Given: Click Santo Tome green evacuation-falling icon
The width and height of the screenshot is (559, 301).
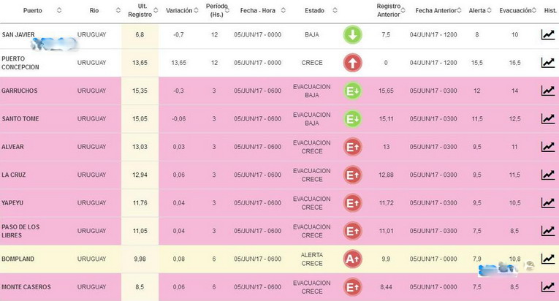Looking at the screenshot, I should [x=353, y=119].
